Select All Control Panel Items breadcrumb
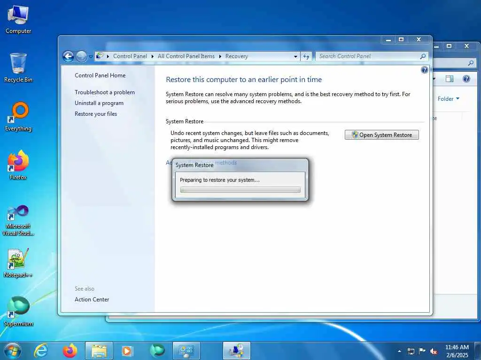Viewport: 481px width, 360px height. click(186, 56)
